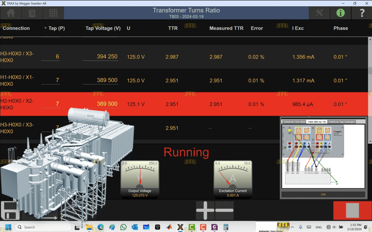Viewport: 372px width, 232px height.
Task: Click the table scrollbar down arrow
Action: tap(370, 141)
